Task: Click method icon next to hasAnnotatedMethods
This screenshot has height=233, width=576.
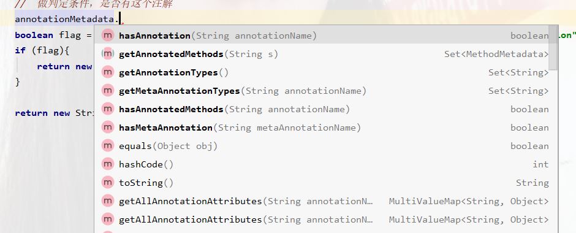Action: (x=108, y=109)
